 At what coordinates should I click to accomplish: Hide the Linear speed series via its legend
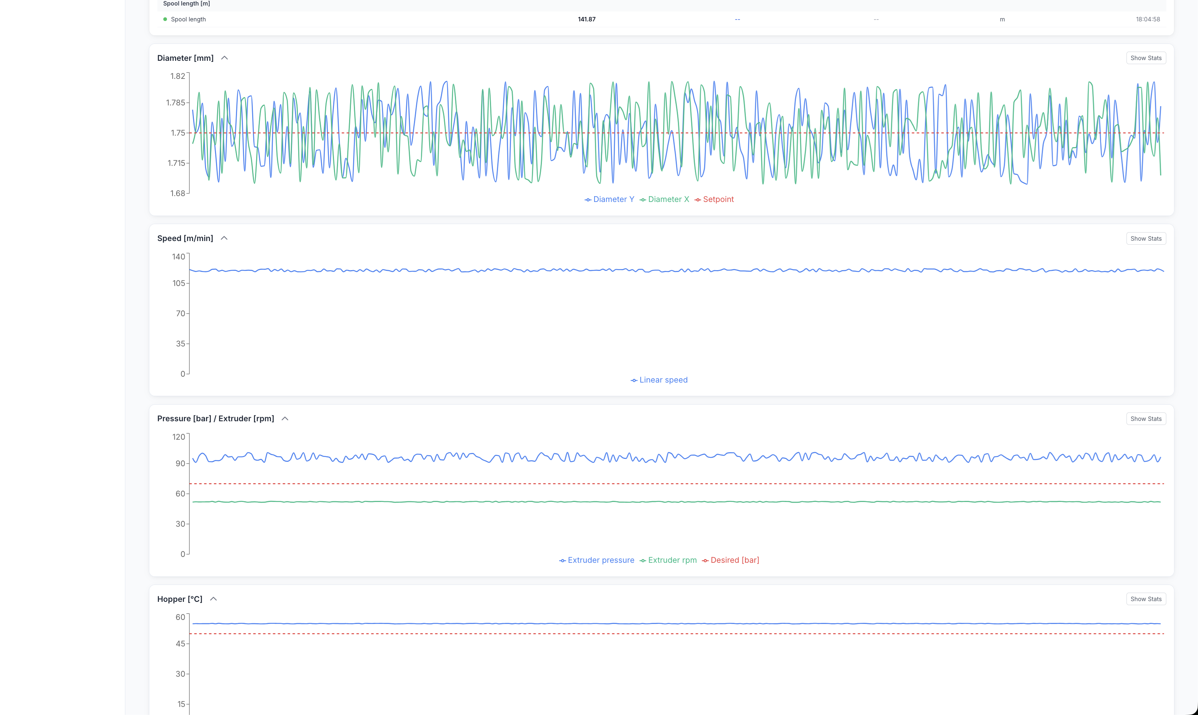pos(664,380)
